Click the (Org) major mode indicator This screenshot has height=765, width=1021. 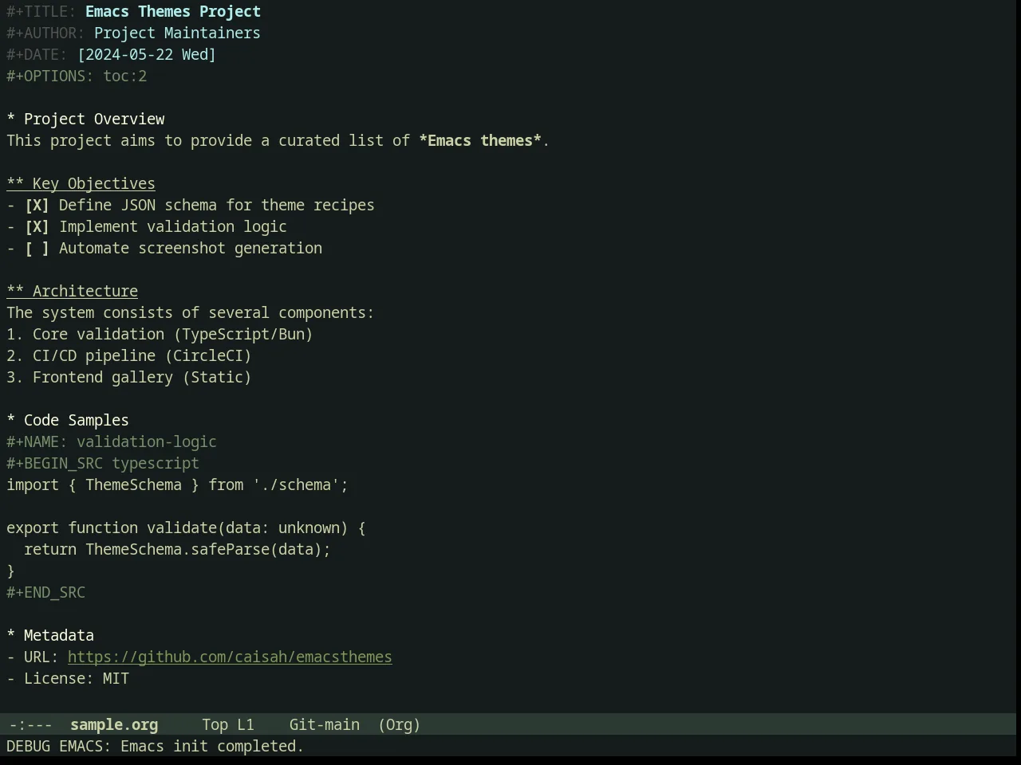click(x=399, y=725)
